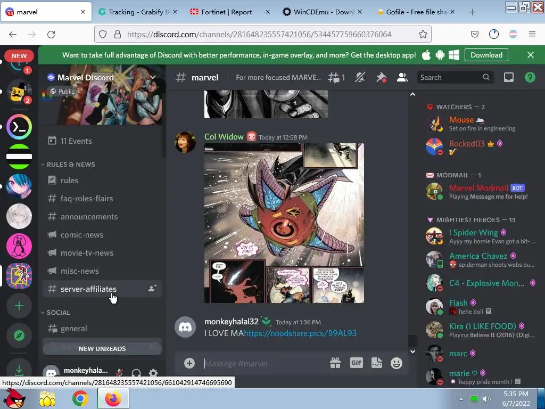Click the NEW UNREADS pill
Screen dimensions: 545x409
[x=102, y=348]
